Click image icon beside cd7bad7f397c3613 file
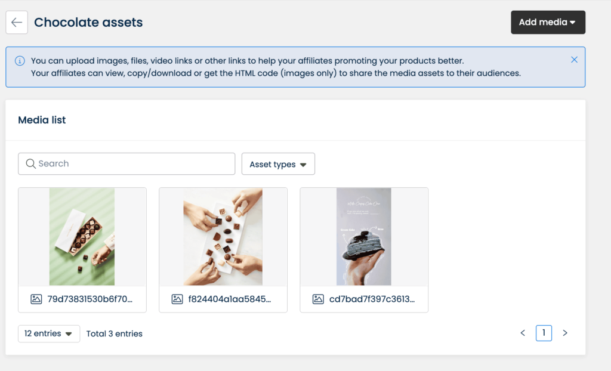Viewport: 611px width, 371px height. click(x=319, y=299)
